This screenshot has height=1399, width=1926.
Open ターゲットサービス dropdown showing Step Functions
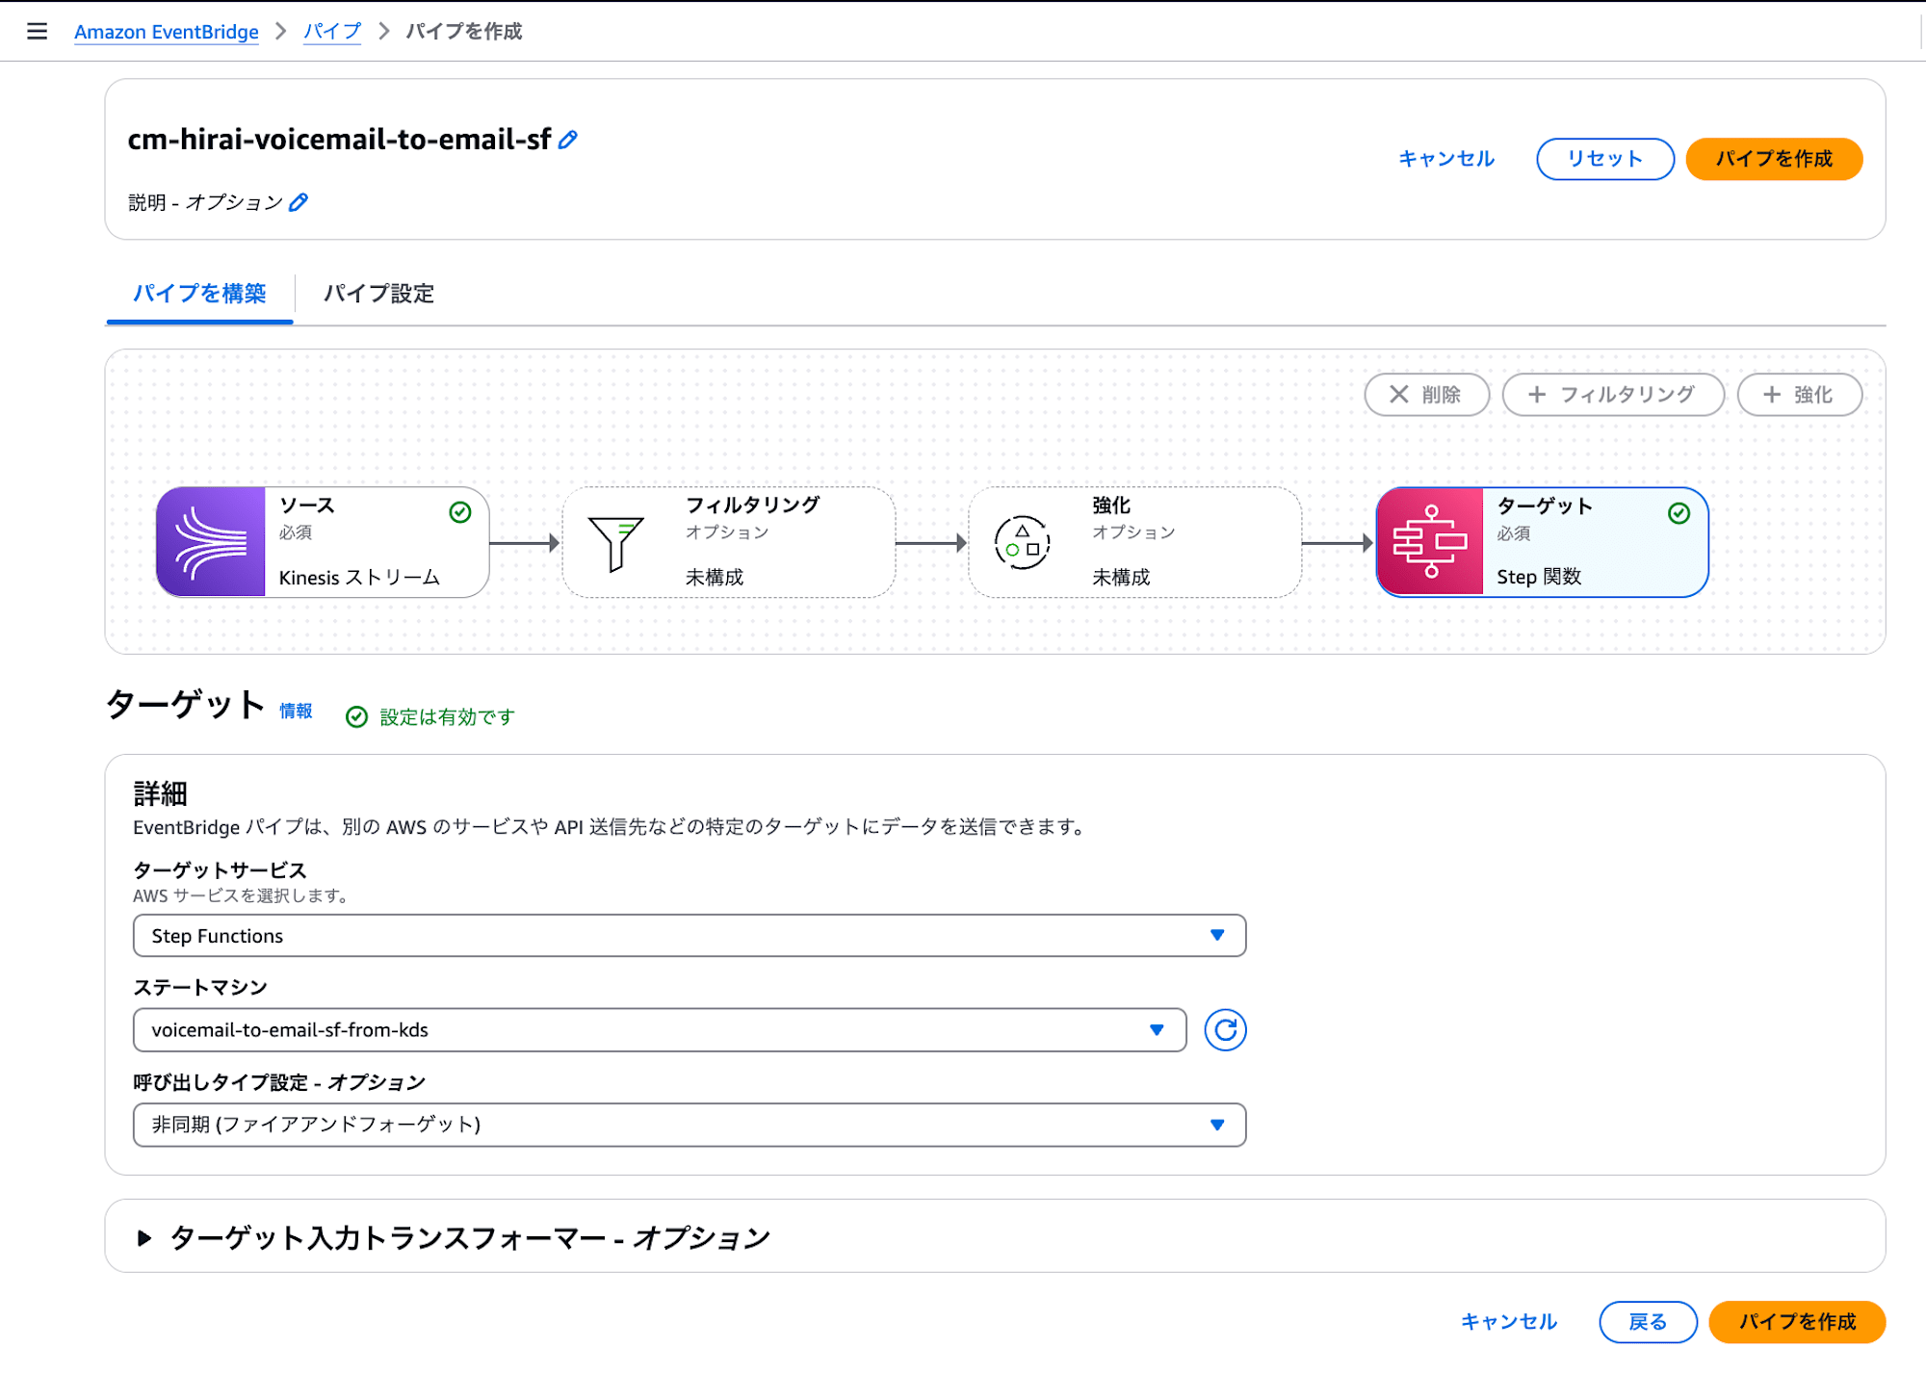pyautogui.click(x=690, y=936)
